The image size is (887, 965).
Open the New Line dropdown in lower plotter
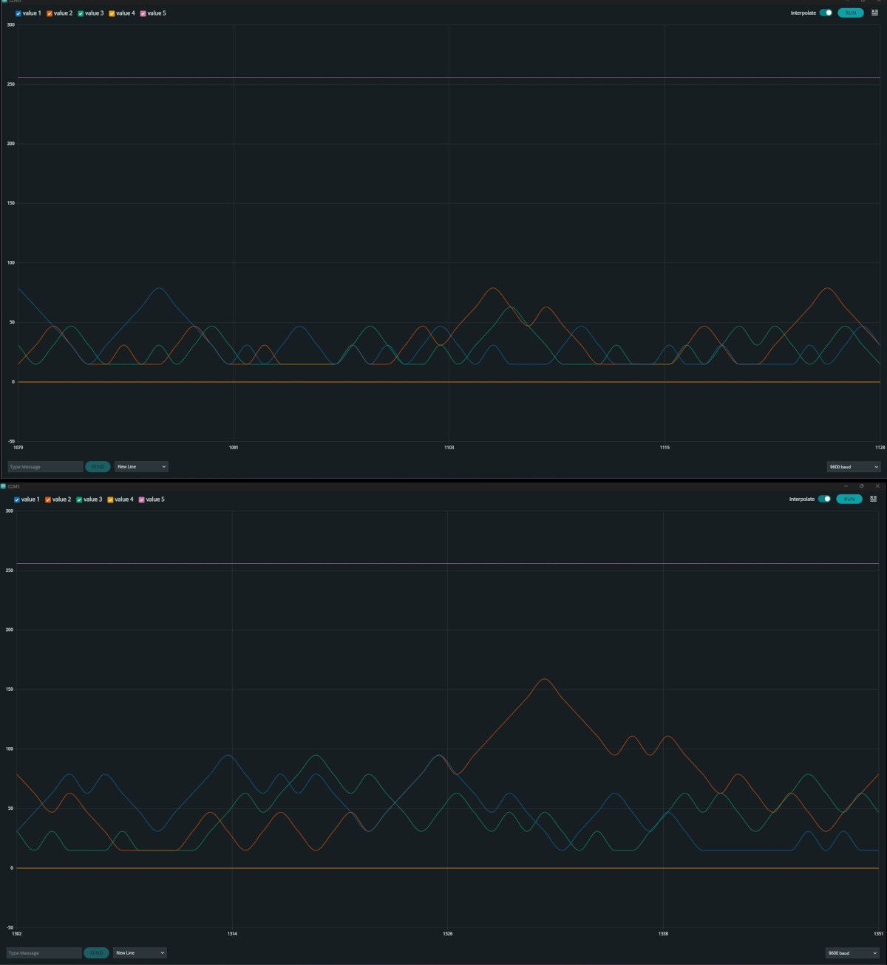point(140,953)
